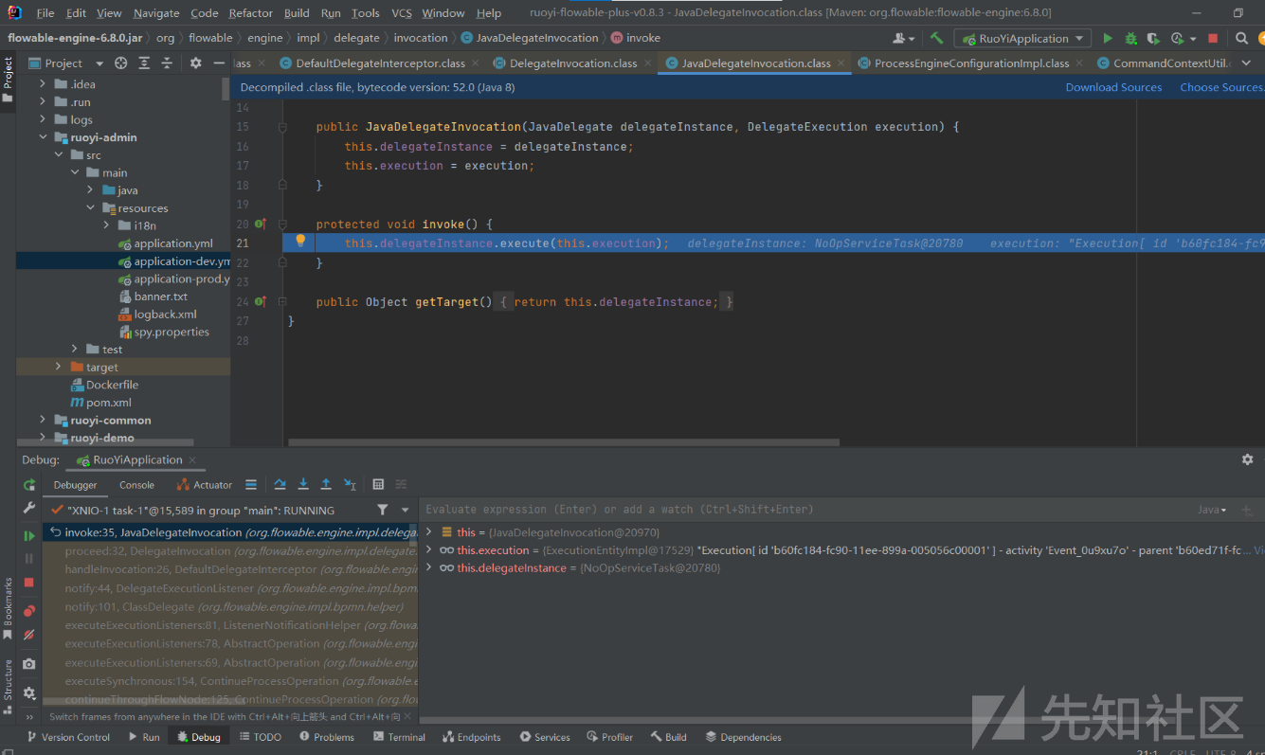
Task: Resume program in the debug sidebar
Action: 29,536
